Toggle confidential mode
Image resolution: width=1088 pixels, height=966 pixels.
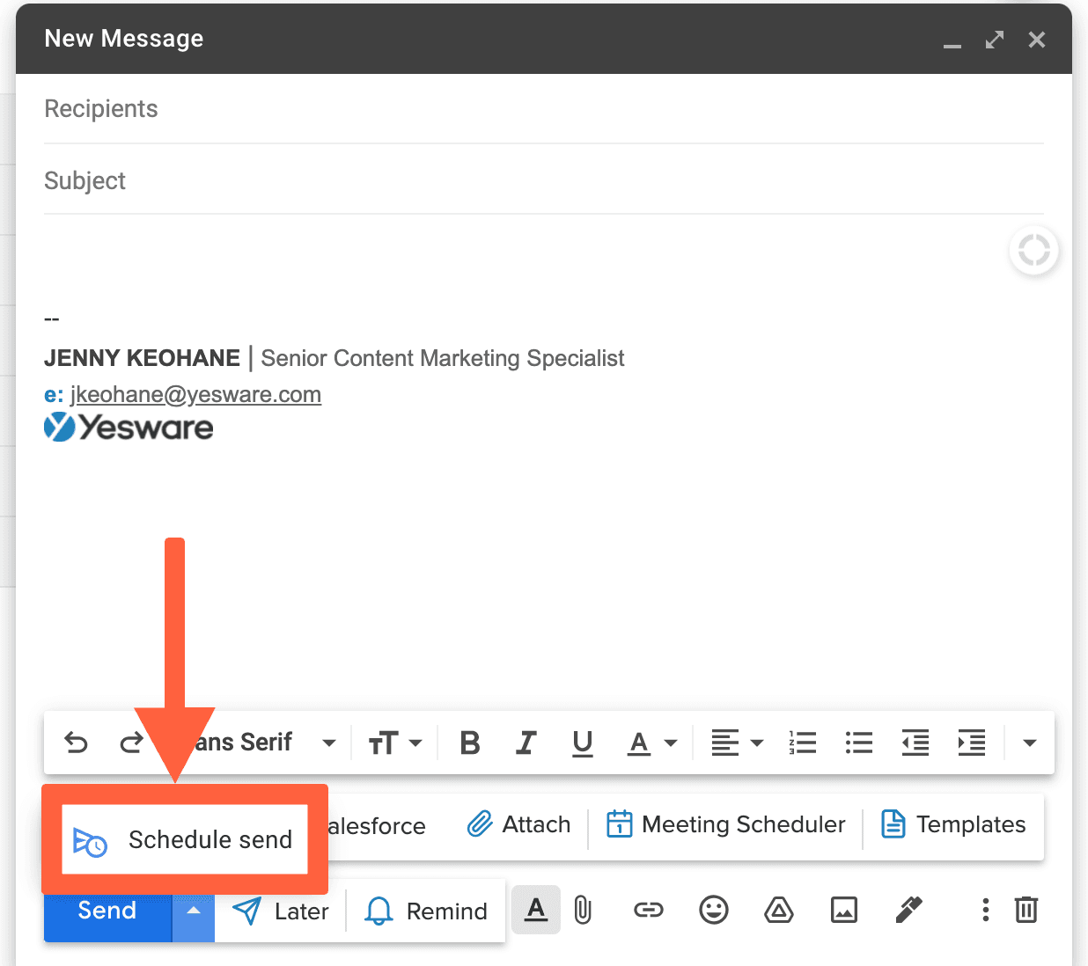point(908,911)
